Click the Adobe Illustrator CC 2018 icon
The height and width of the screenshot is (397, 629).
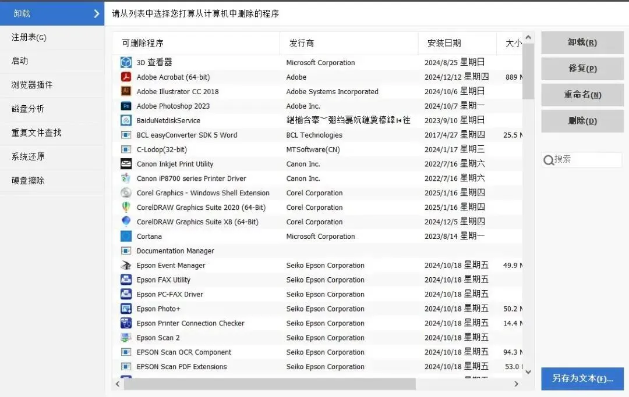(126, 91)
